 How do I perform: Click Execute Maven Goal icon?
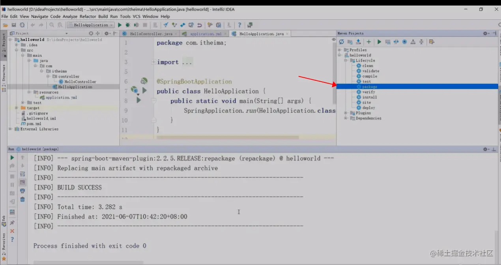(x=388, y=42)
